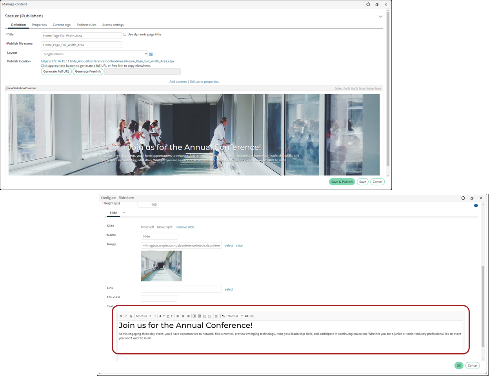Open the HTML source code view icon

252,316
